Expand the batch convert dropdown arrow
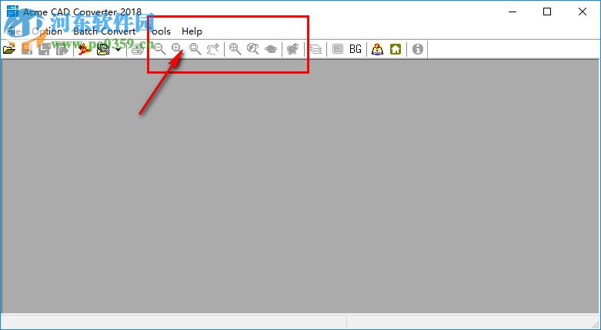This screenshot has width=601, height=330. point(118,49)
